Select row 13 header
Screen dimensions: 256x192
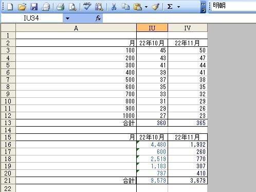pyautogui.click(x=8, y=123)
